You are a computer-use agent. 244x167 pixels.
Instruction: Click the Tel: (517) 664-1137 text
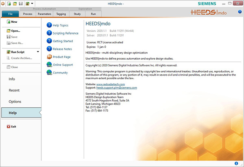tap(96, 107)
